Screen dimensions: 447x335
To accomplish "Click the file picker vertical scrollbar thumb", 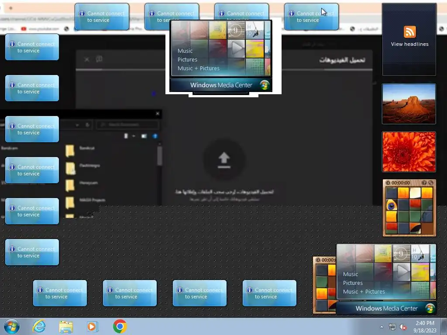I will tap(160, 156).
